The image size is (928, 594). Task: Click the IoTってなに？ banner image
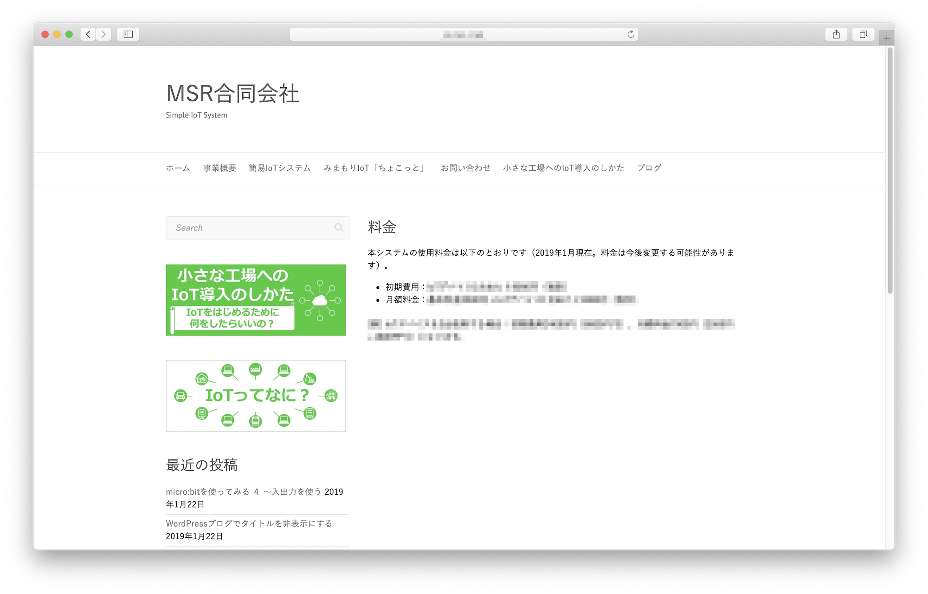(256, 395)
